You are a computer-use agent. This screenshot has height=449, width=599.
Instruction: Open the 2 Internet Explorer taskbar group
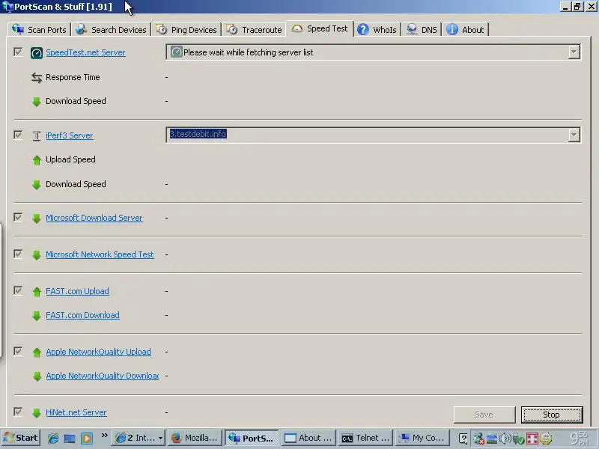coord(139,438)
